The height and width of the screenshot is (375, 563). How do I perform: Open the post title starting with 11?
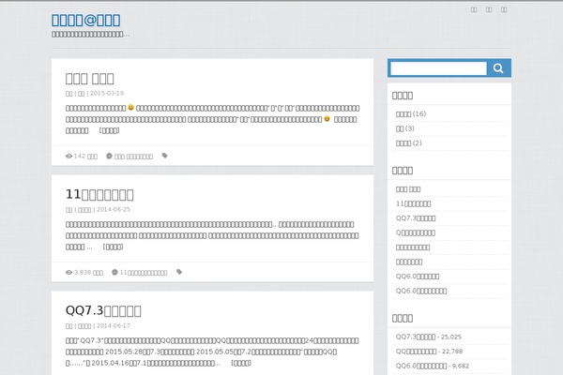99,194
